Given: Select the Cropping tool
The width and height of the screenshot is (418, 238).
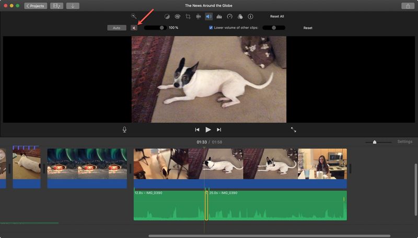Looking at the screenshot, I should (188, 17).
